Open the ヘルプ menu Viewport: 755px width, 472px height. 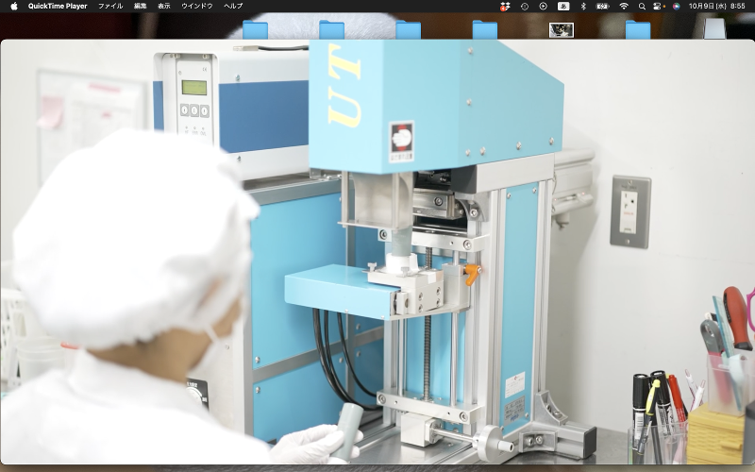[233, 6]
